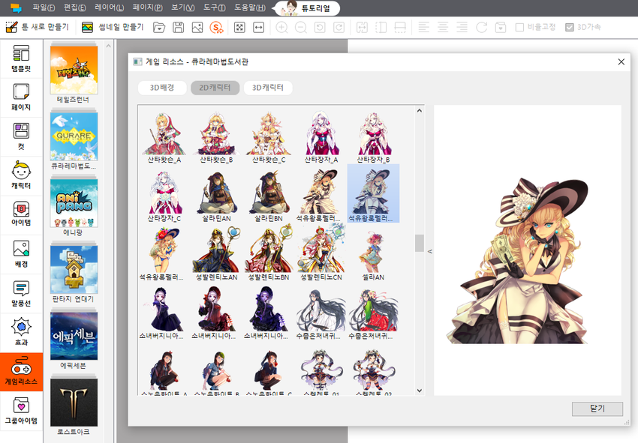Click the resource list scroll up arrow

coord(420,110)
